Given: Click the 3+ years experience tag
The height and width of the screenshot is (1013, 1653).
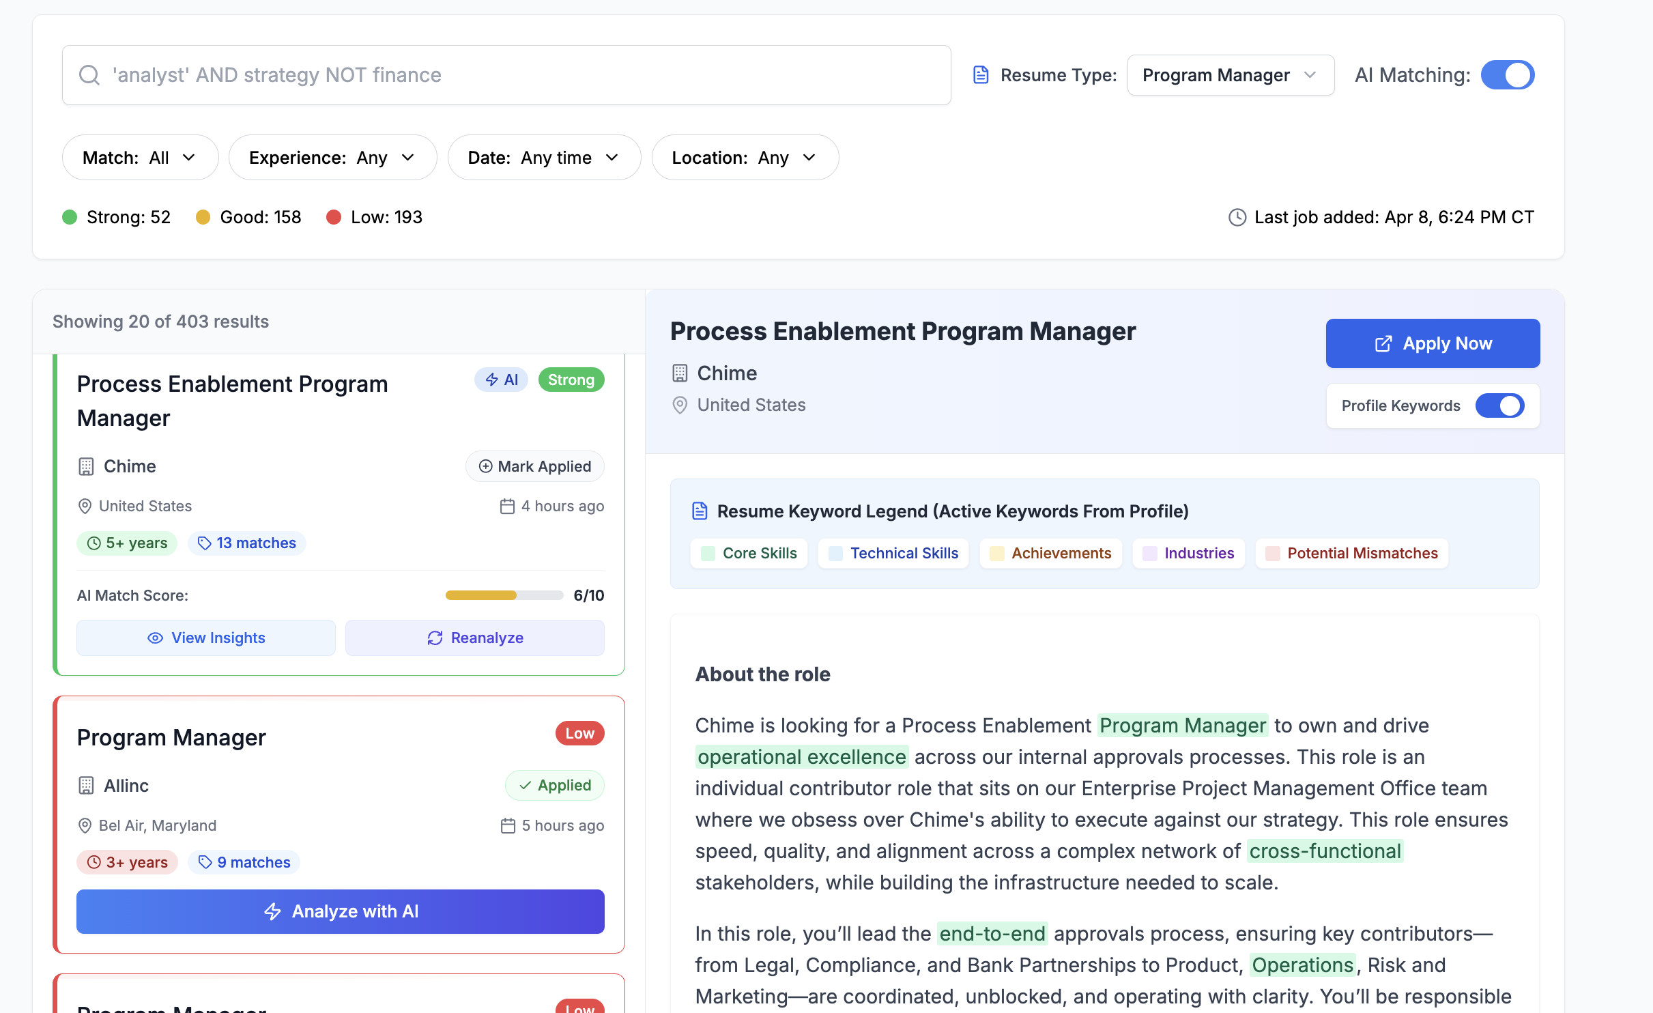Looking at the screenshot, I should click(x=127, y=862).
